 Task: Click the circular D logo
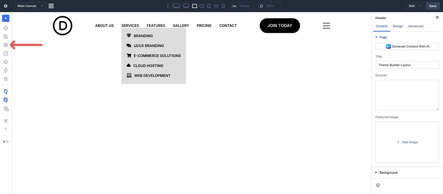point(63,26)
